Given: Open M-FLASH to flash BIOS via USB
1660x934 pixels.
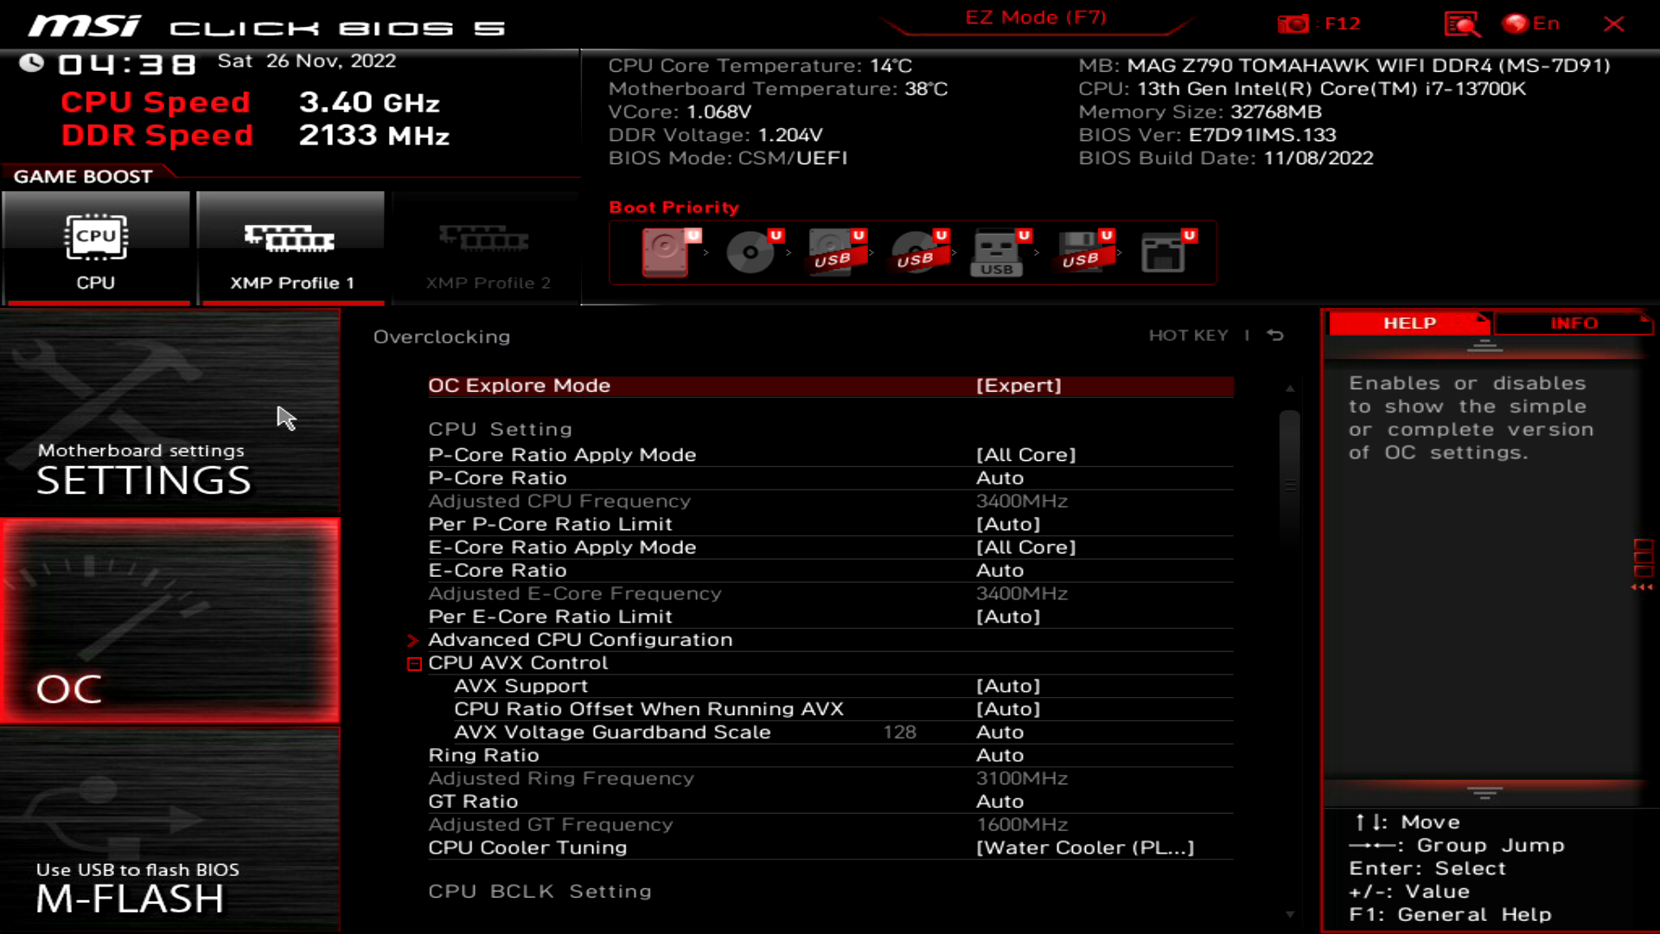Looking at the screenshot, I should 169,830.
